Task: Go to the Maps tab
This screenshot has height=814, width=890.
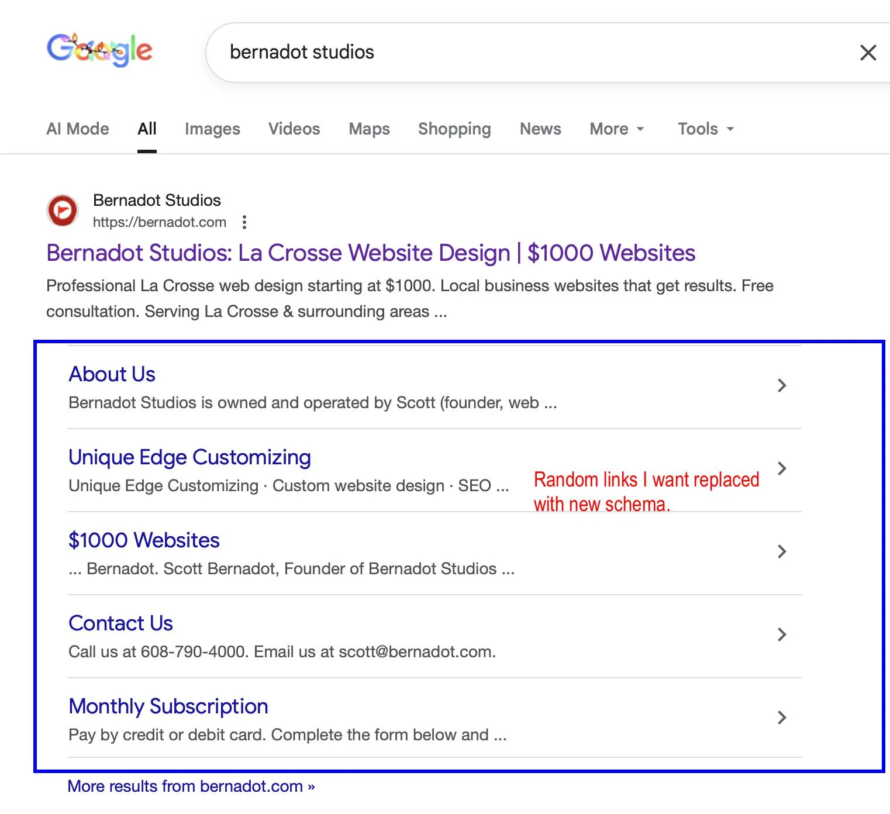Action: (x=369, y=129)
